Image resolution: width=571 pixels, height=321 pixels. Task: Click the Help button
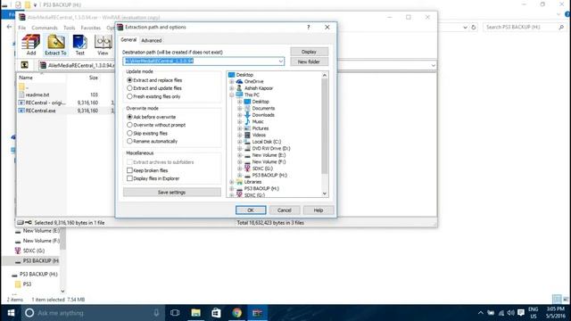tap(319, 210)
